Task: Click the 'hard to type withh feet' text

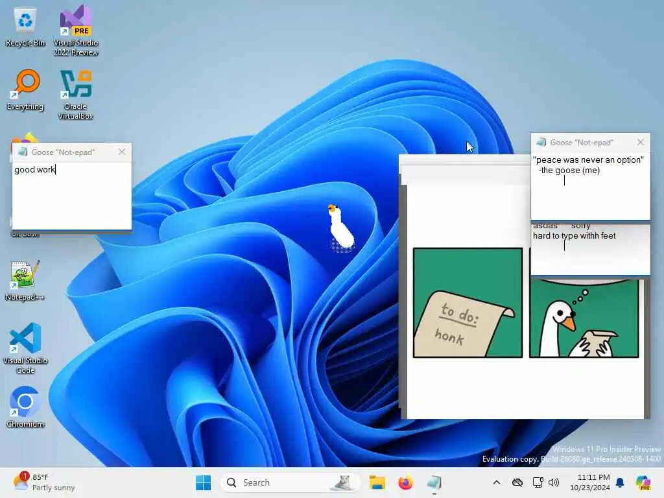Action: tap(575, 236)
